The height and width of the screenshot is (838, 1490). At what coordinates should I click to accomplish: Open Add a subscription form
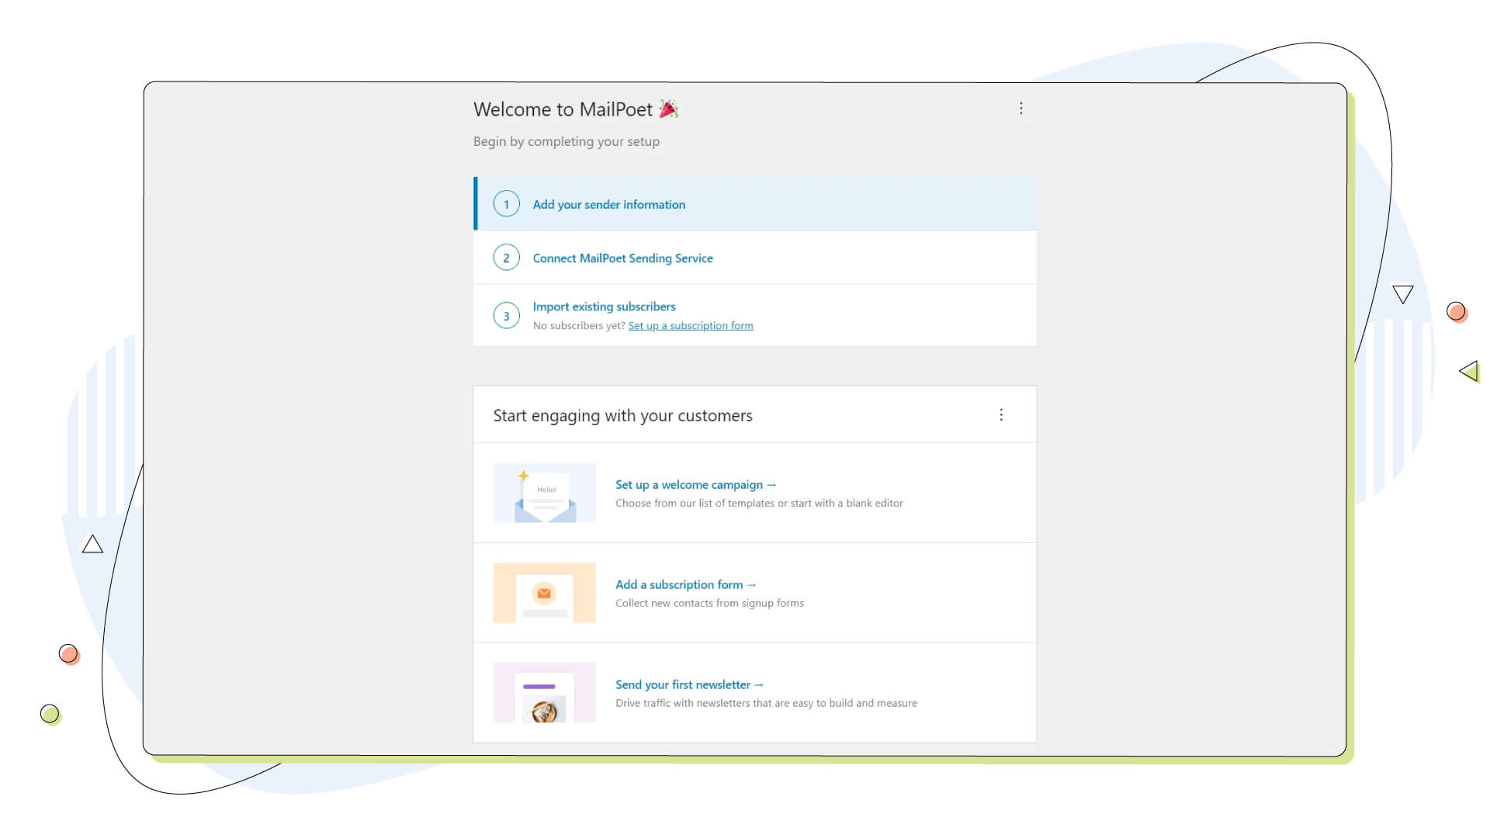click(x=685, y=584)
